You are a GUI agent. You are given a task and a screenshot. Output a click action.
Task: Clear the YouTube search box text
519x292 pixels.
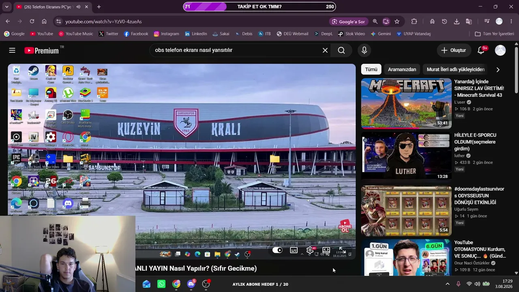(x=325, y=50)
